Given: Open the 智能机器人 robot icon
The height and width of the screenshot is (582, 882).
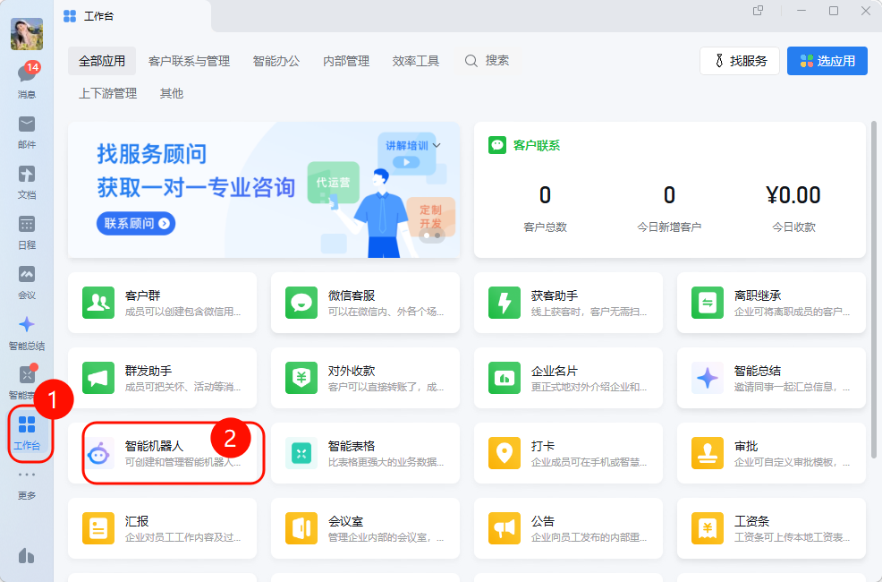Looking at the screenshot, I should (98, 453).
